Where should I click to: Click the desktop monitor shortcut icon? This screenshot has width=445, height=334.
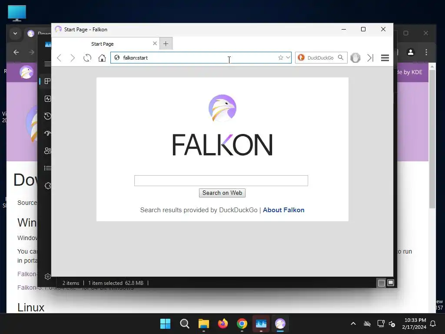point(17,13)
